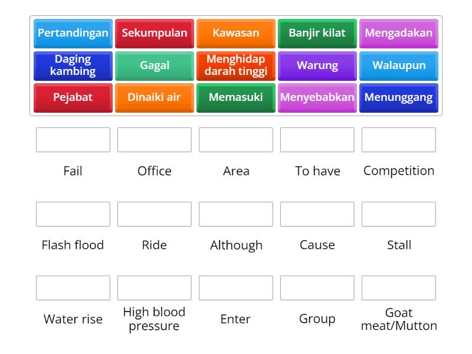The width and height of the screenshot is (472, 354).
Task: Click the Memasuki tile
Action: pyautogui.click(x=235, y=98)
